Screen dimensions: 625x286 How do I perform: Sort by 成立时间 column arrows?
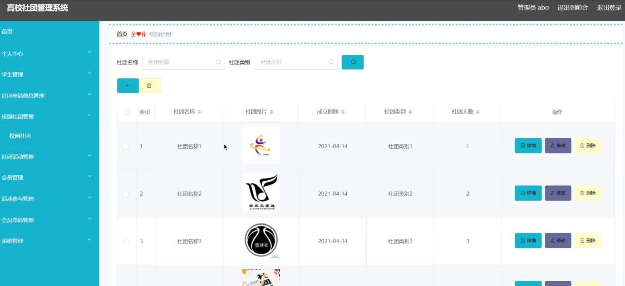(x=343, y=112)
